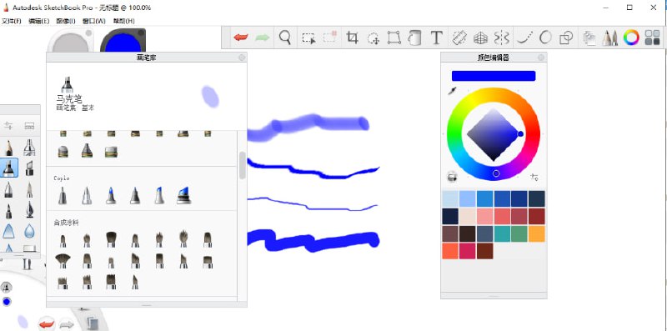Open the 文件(F) menu
The image size is (667, 331).
(11, 21)
